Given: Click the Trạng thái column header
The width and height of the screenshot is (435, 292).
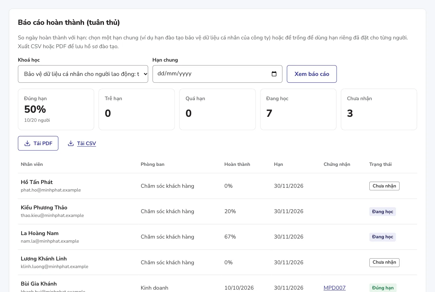Looking at the screenshot, I should click(x=380, y=164).
